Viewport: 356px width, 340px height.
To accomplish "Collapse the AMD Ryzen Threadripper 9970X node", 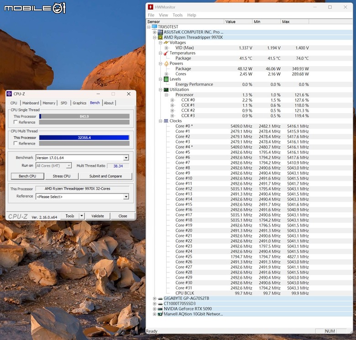I will 155,37.
